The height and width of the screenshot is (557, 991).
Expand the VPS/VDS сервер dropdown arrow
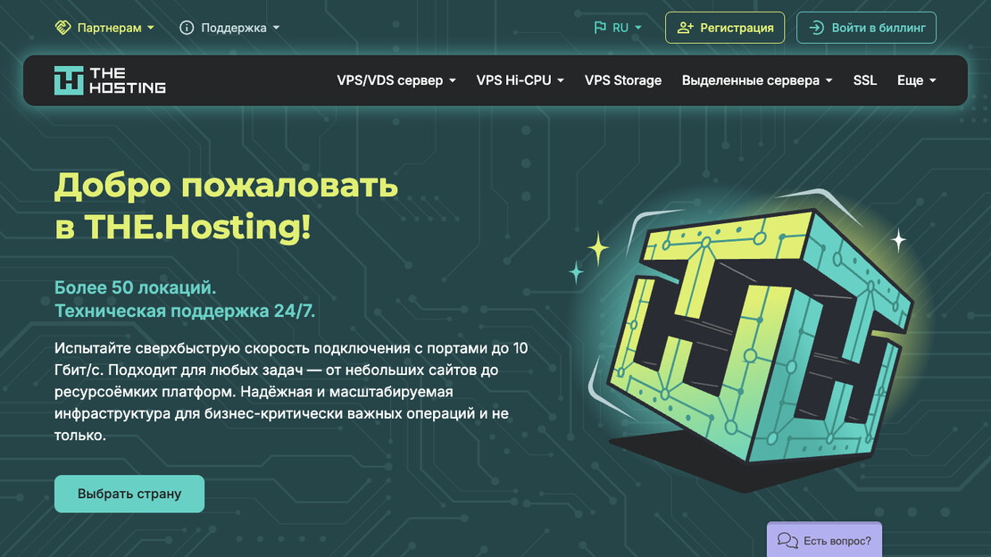point(453,81)
